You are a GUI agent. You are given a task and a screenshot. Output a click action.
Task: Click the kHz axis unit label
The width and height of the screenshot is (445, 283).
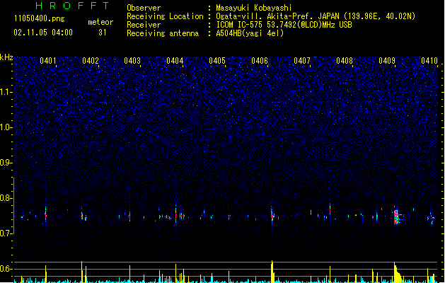(6, 57)
